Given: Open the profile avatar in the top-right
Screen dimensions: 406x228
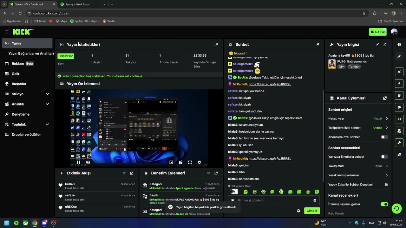Looking at the screenshot, I should [394, 32].
